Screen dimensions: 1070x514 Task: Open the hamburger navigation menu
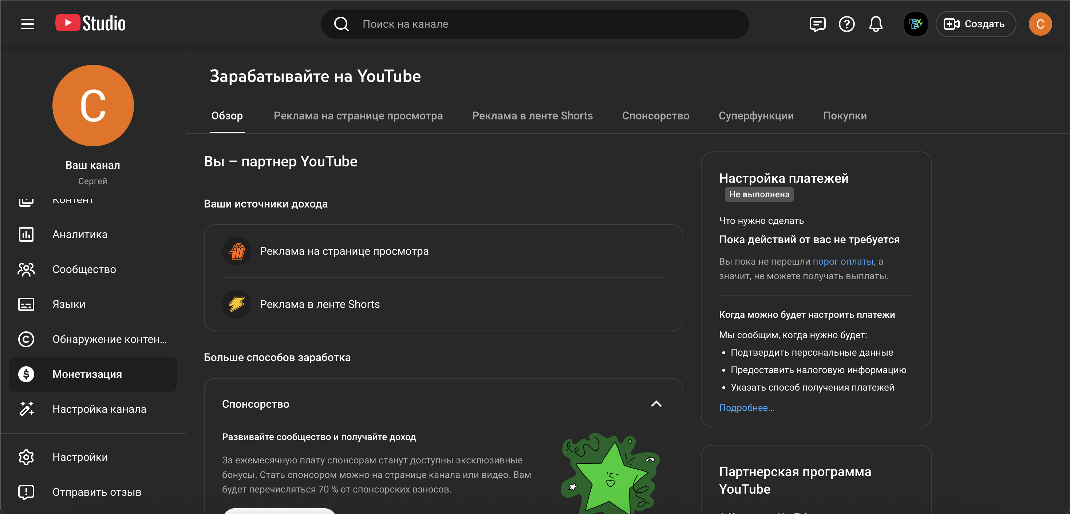click(x=27, y=24)
